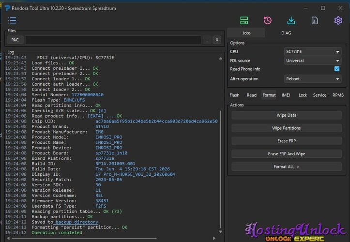Open the green layout modules icon
The width and height of the screenshot is (350, 242).
(x=244, y=20)
